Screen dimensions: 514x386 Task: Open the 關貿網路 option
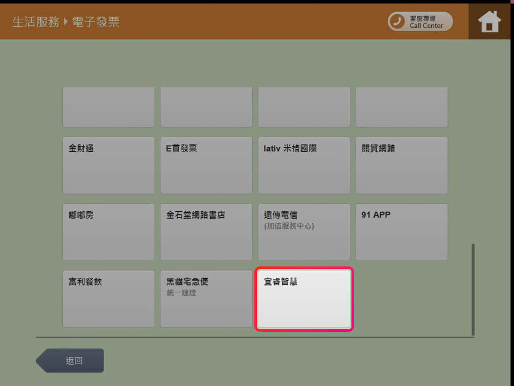401,166
